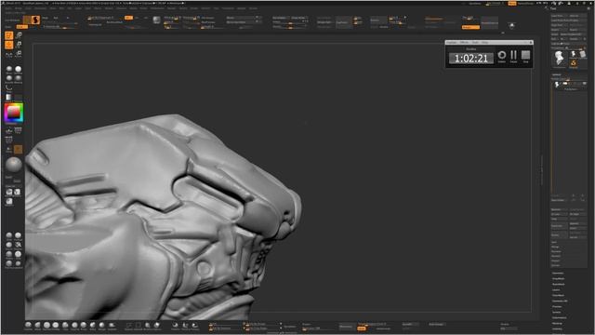This screenshot has height=335, width=595.
Task: Expand the Surface section
Action: pos(556,313)
